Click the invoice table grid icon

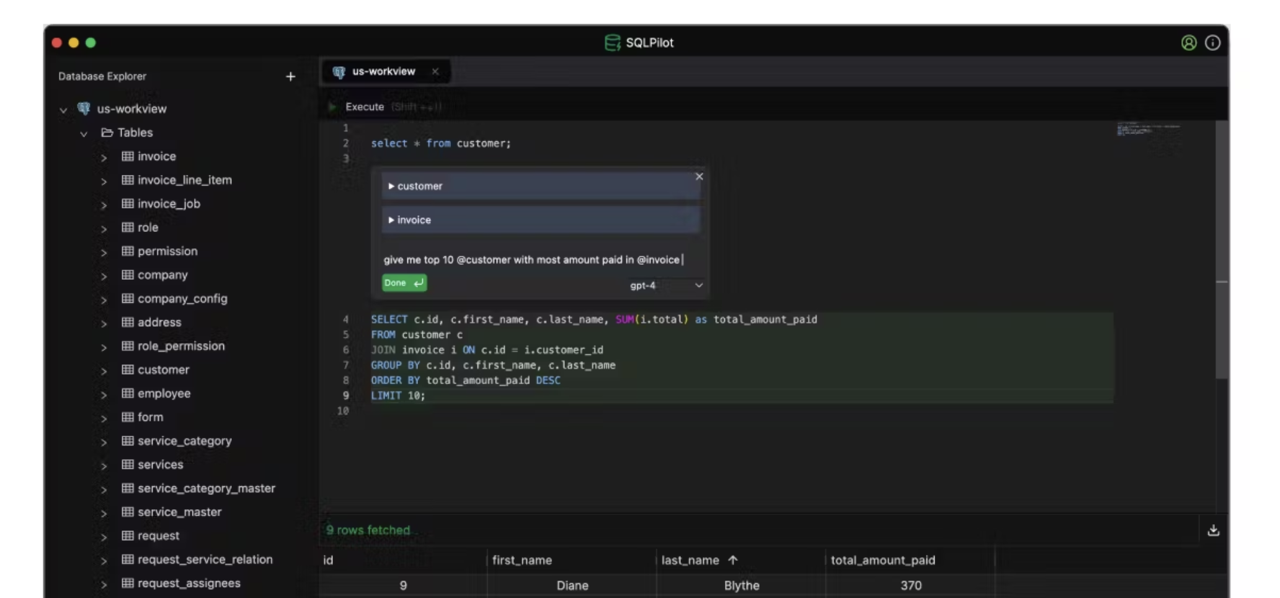pyautogui.click(x=128, y=156)
